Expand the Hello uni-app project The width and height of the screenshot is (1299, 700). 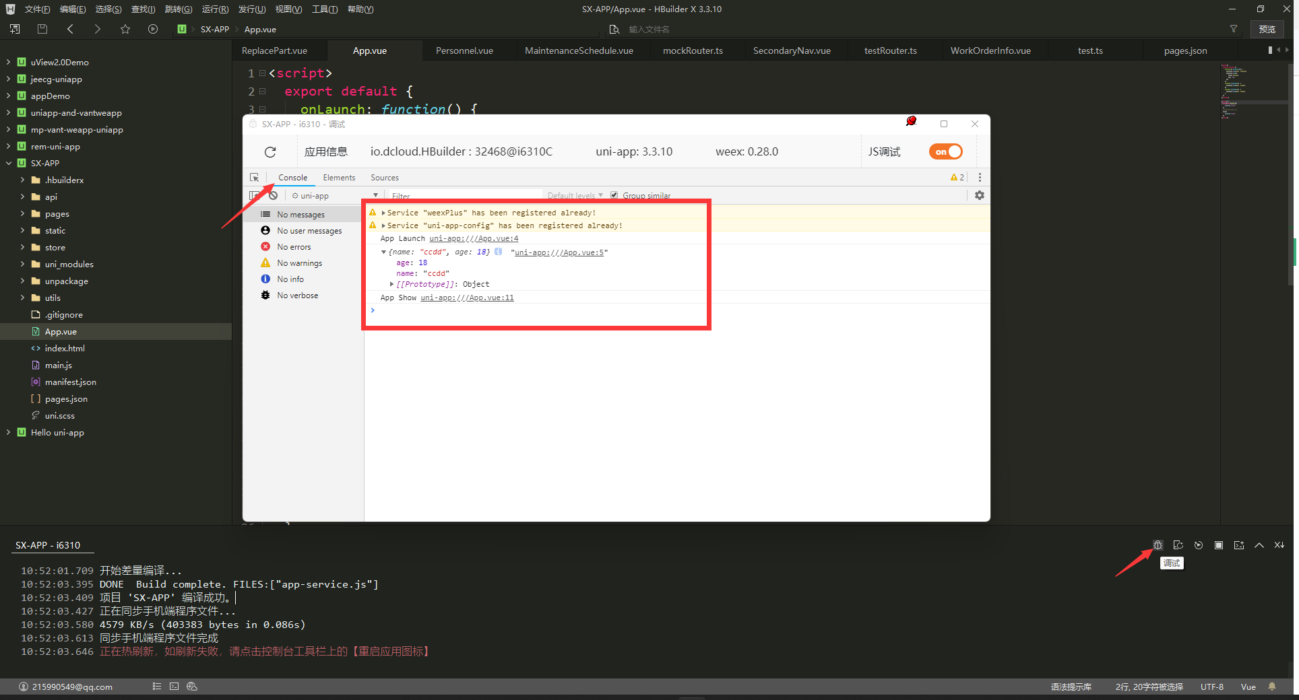[8, 433]
